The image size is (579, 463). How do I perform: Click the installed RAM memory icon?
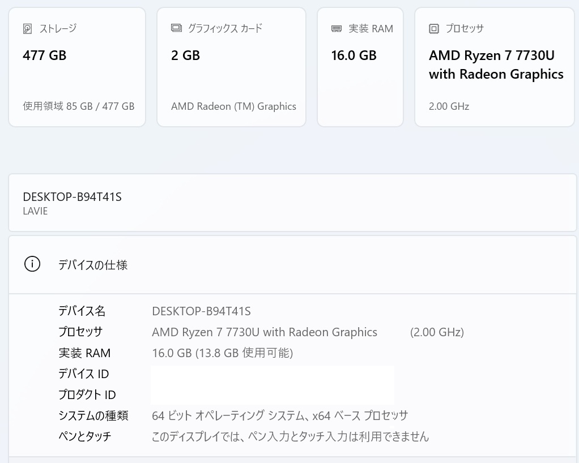pos(337,29)
